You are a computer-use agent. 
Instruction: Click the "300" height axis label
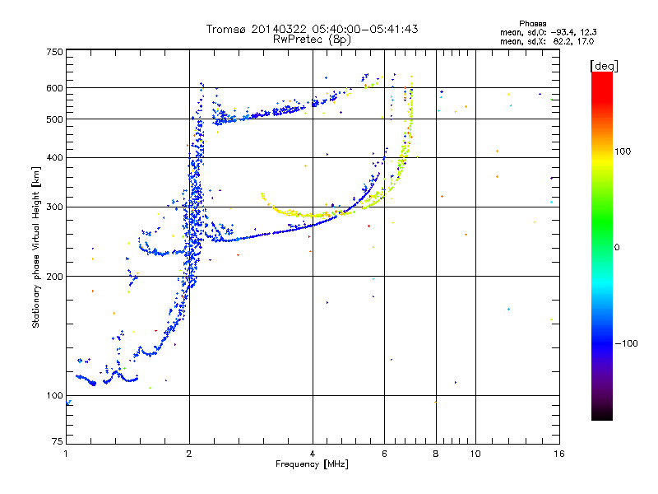54,207
